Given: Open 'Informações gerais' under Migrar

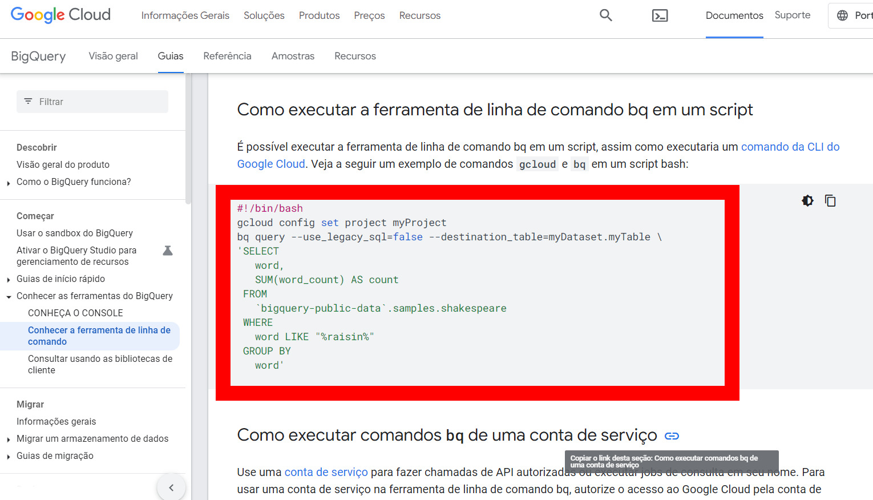Looking at the screenshot, I should click(x=56, y=421).
